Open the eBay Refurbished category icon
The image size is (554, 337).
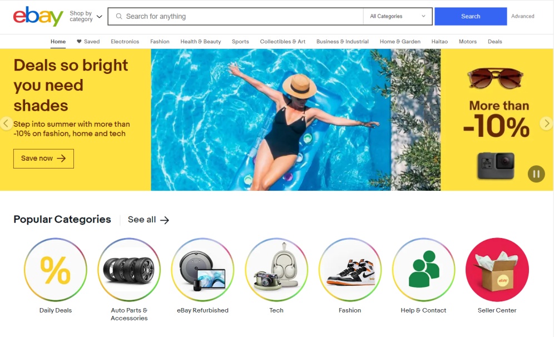(x=203, y=270)
